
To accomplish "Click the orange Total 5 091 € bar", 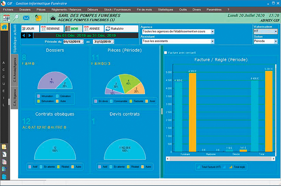I will 269,111.
